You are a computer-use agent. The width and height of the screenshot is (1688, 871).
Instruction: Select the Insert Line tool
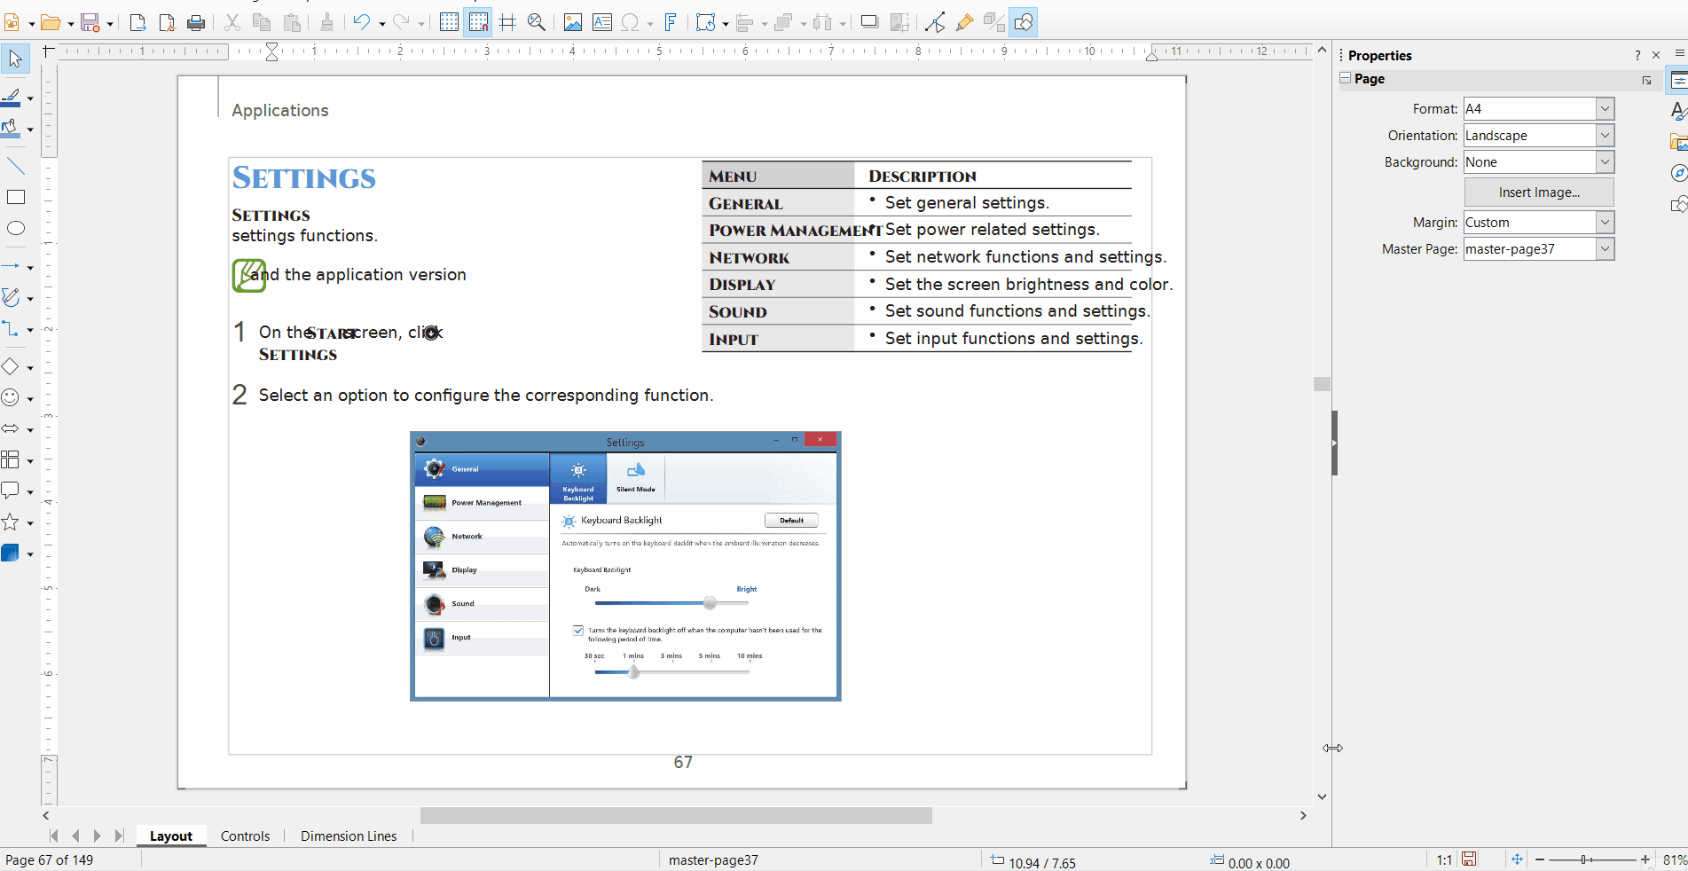[16, 166]
